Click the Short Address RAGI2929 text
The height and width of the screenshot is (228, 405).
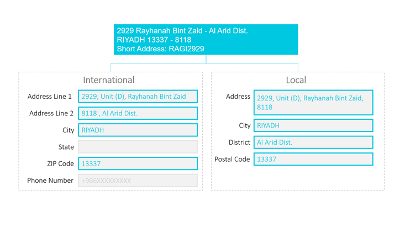click(x=160, y=49)
